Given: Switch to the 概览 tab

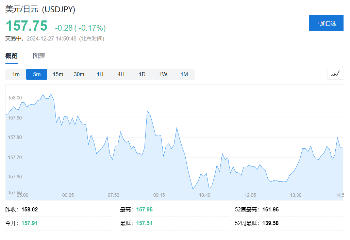Looking at the screenshot, I should click(x=11, y=56).
